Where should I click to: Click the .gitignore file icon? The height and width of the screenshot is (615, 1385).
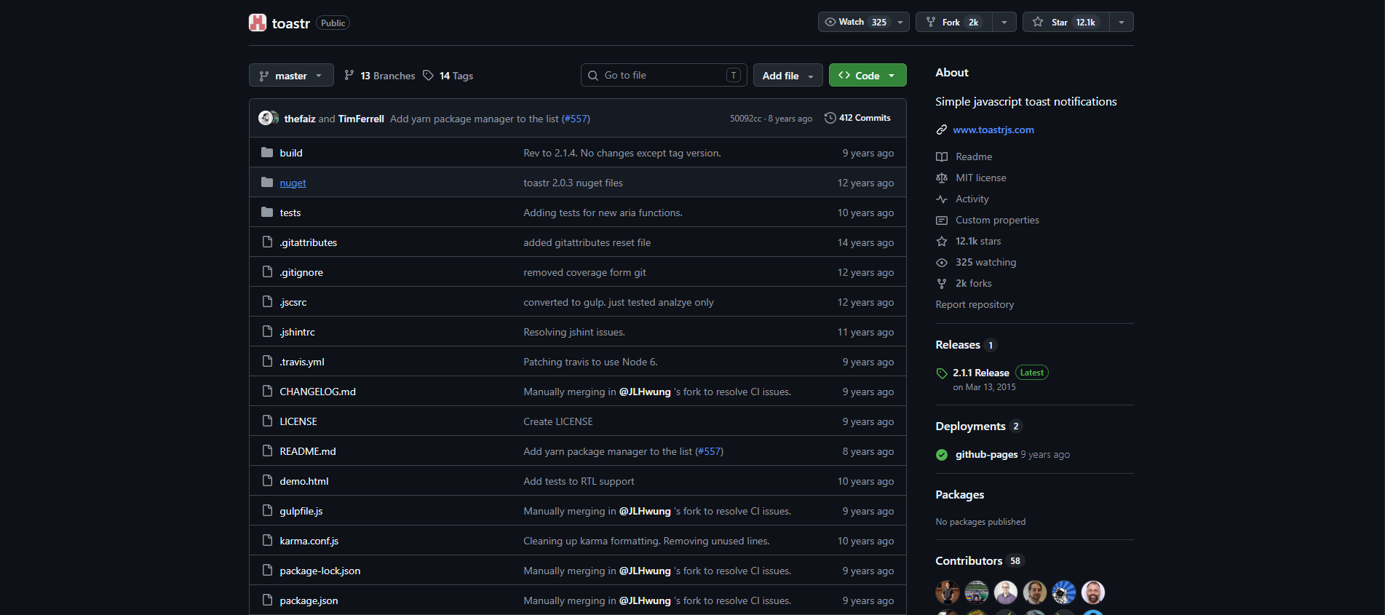267,272
